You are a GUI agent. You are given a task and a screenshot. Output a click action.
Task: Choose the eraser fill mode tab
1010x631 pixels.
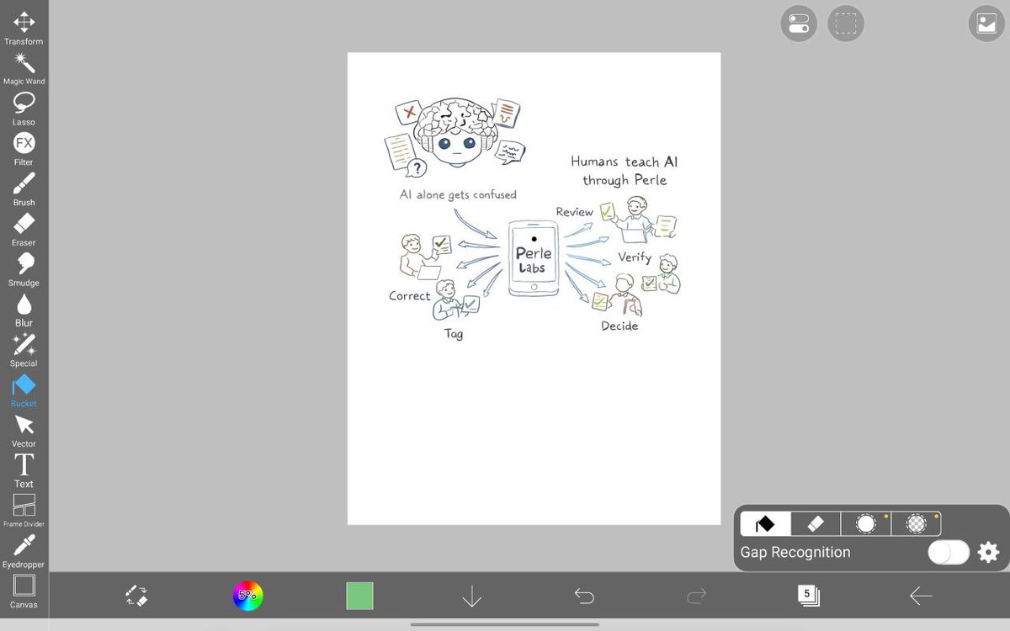[x=815, y=524]
